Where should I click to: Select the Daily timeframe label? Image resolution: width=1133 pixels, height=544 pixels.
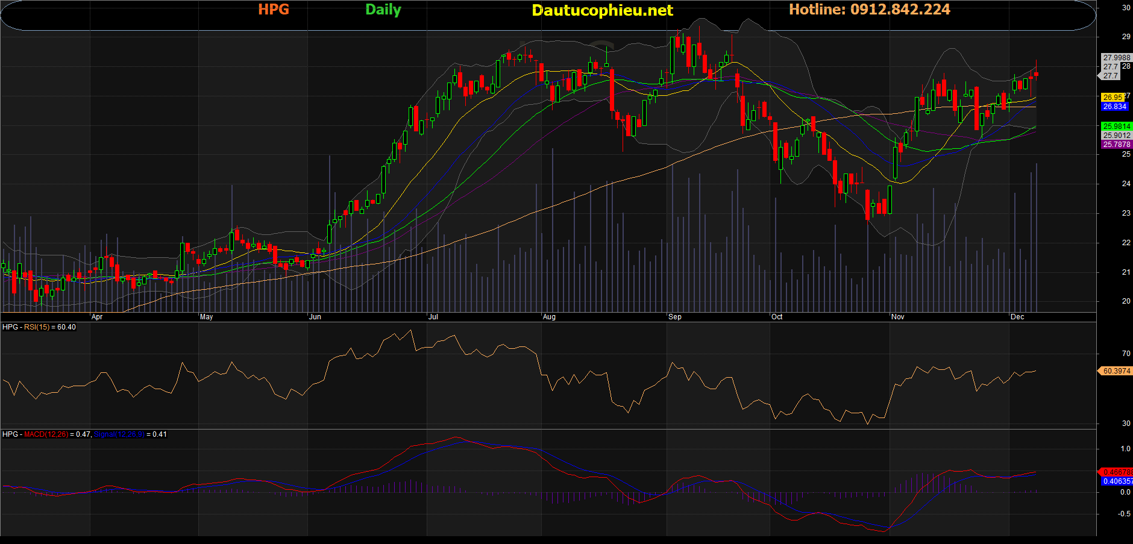[383, 10]
